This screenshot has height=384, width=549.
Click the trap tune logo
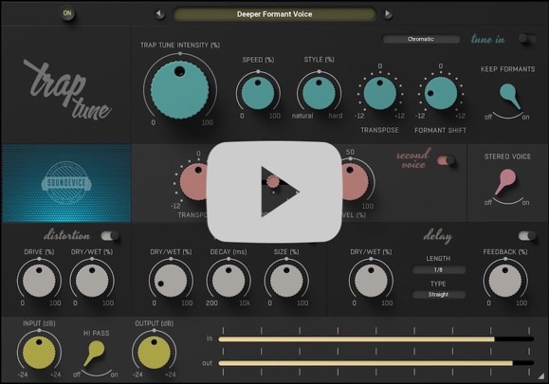(67, 90)
